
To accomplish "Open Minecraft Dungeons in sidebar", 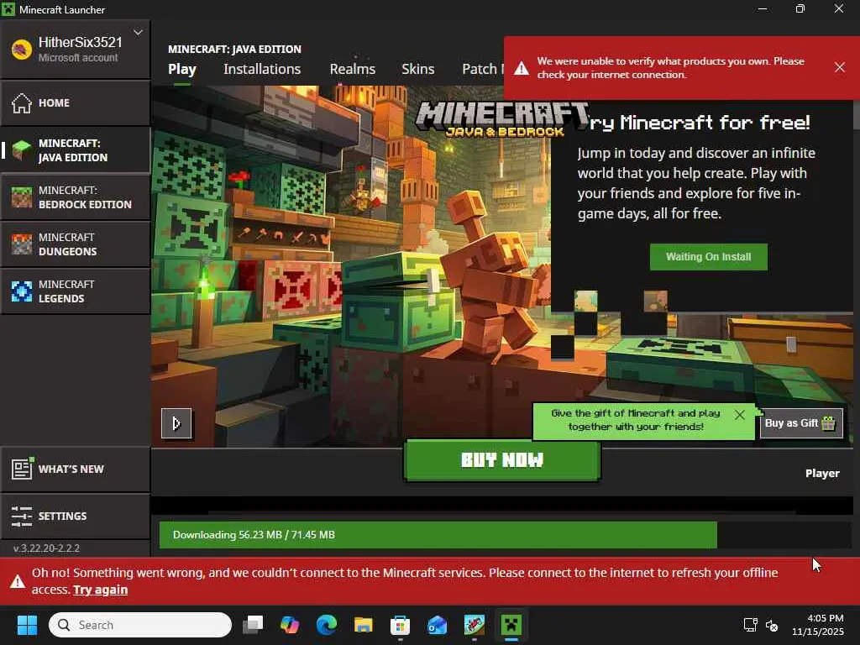I will (75, 244).
